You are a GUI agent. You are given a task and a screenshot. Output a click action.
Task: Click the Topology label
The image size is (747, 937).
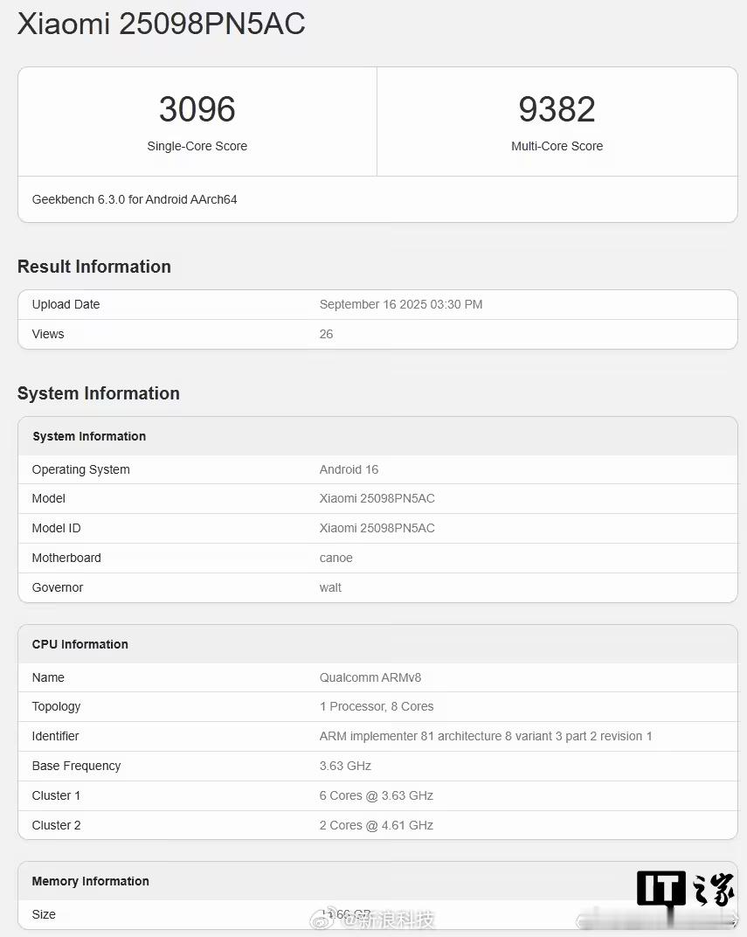click(56, 706)
